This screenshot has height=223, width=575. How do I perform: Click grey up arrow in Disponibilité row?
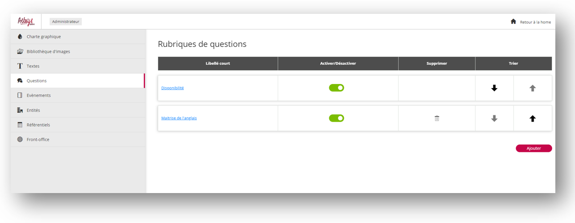tap(533, 88)
